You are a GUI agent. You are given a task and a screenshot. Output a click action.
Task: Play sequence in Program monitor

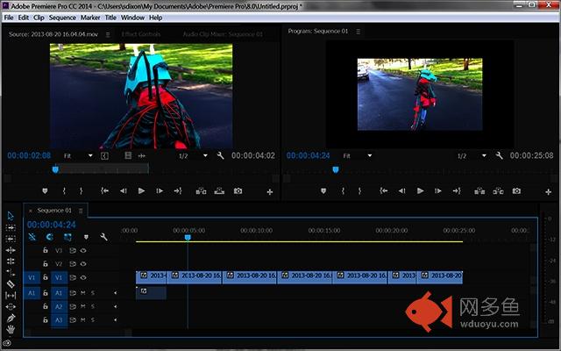point(421,191)
